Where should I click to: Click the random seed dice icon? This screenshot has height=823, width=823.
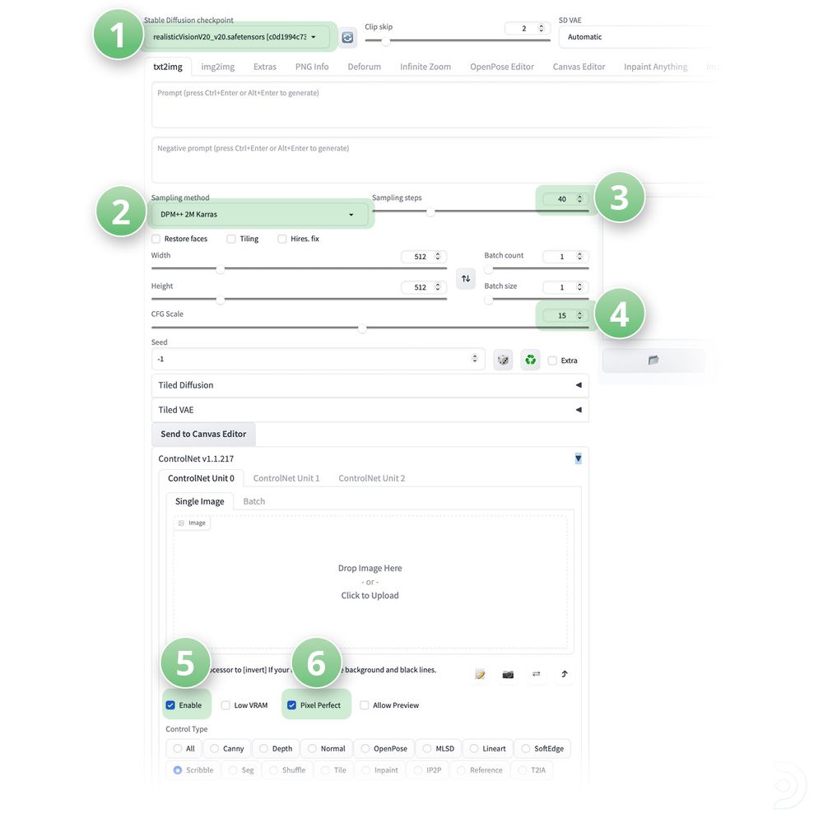click(503, 359)
